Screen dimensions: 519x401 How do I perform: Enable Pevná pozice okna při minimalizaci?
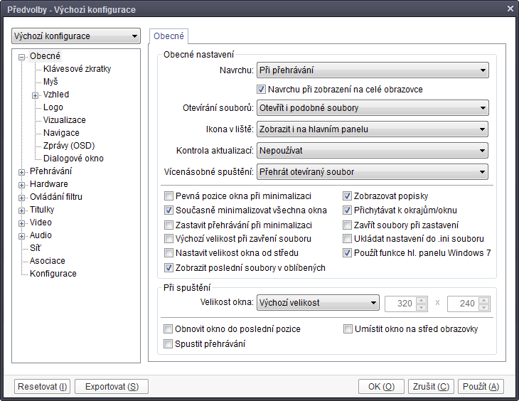[x=169, y=196]
